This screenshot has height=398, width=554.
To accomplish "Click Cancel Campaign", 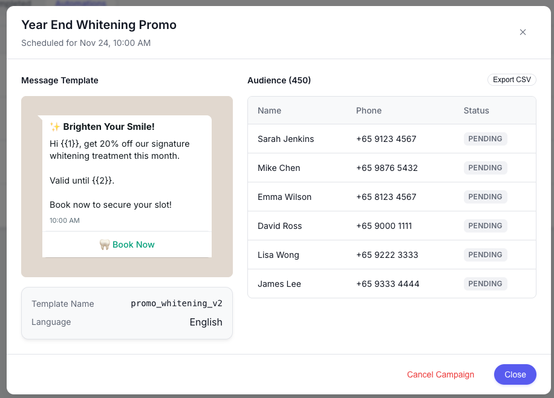I will pos(440,374).
